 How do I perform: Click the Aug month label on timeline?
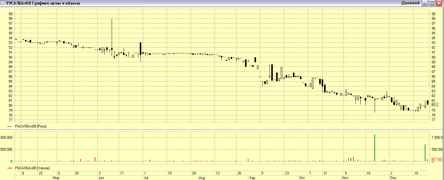pyautogui.click(x=202, y=177)
